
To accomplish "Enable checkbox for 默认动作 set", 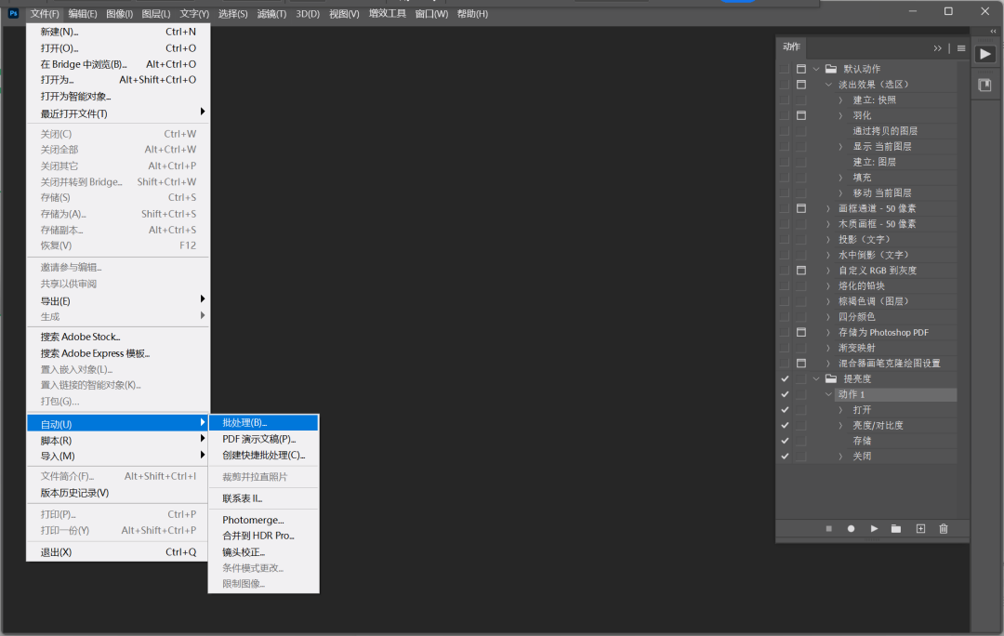I will 785,69.
